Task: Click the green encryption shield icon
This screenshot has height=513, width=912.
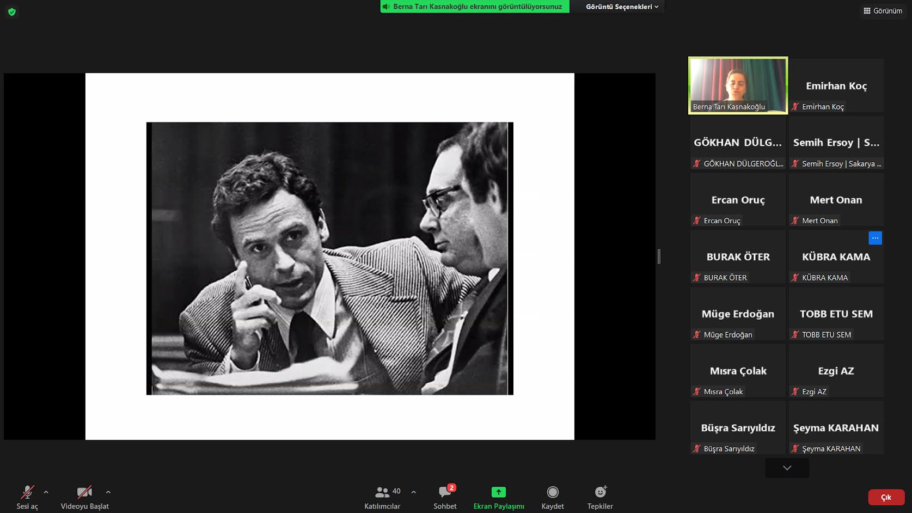Action: 12,11
